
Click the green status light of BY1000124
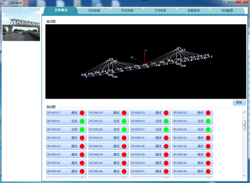[208, 121]
